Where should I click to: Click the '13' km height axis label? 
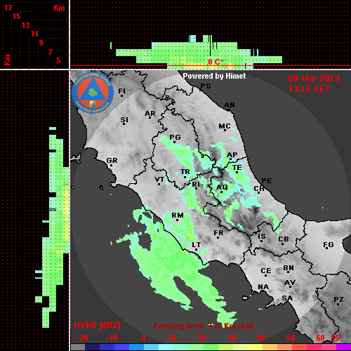pyautogui.click(x=26, y=25)
